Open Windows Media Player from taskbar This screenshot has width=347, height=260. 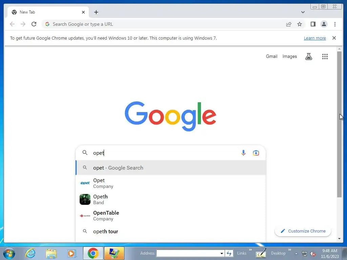(x=72, y=253)
